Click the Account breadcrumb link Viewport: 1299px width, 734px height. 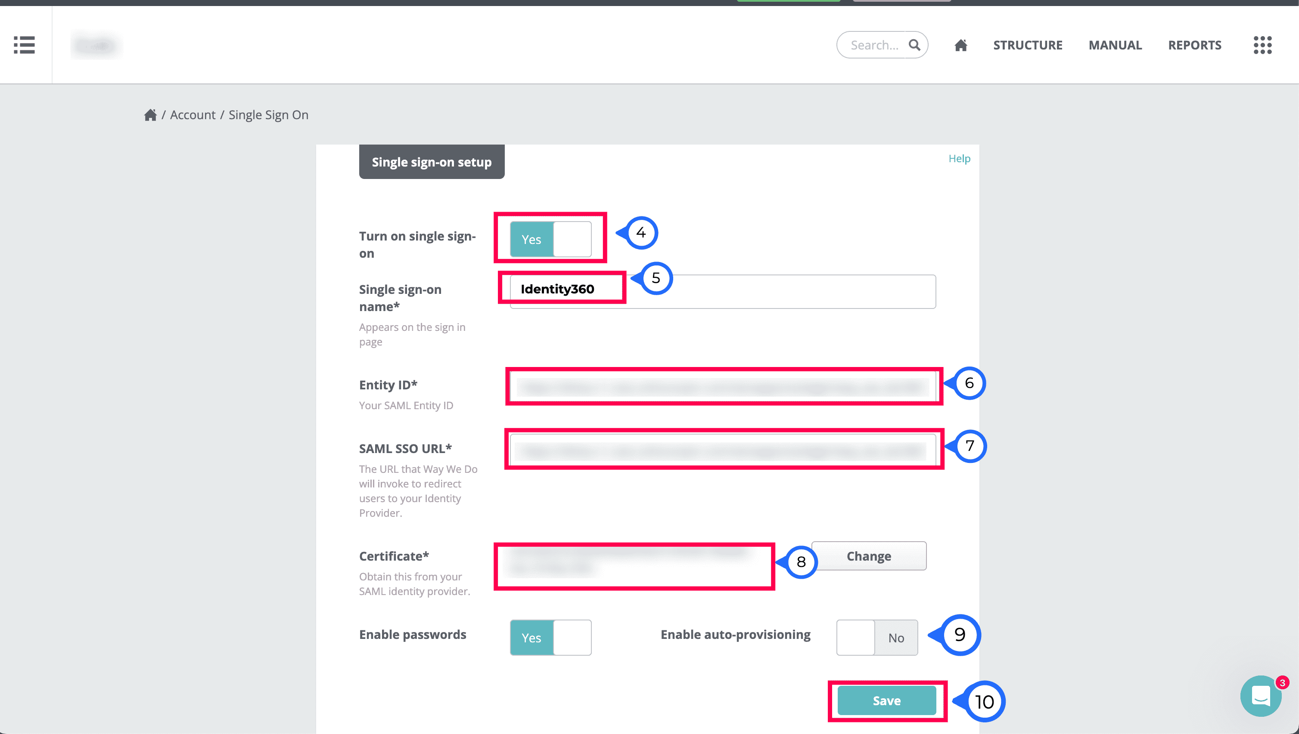coord(193,115)
